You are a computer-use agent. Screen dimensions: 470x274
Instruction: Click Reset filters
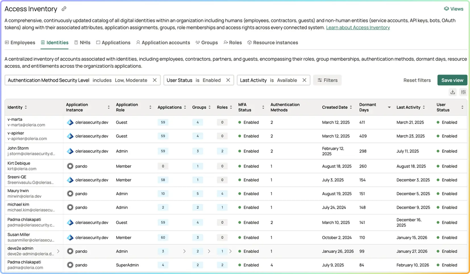(417, 80)
